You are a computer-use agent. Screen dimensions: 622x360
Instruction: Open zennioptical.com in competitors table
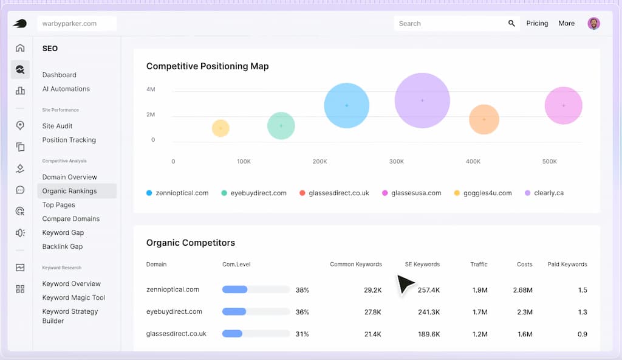coord(173,289)
